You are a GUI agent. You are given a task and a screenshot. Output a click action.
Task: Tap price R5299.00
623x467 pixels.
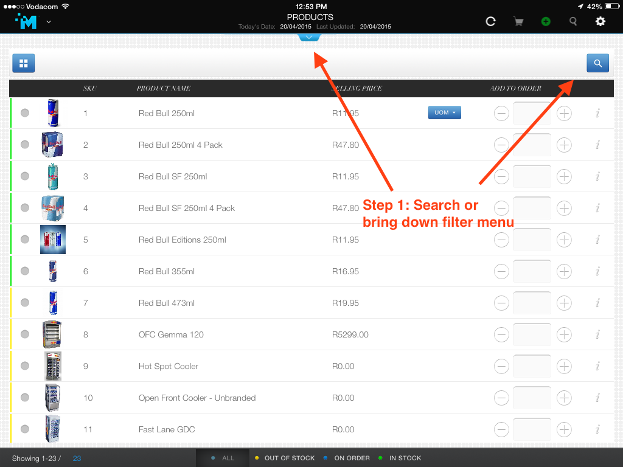pyautogui.click(x=350, y=335)
